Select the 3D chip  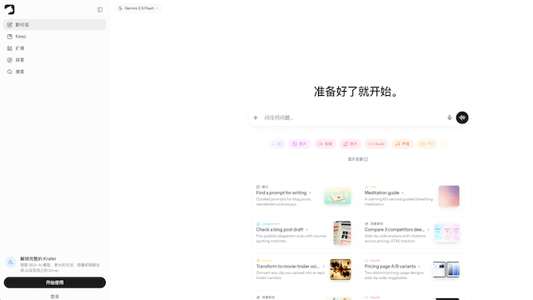tap(276, 144)
